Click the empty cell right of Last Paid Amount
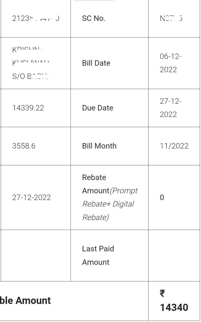 (x=174, y=255)
